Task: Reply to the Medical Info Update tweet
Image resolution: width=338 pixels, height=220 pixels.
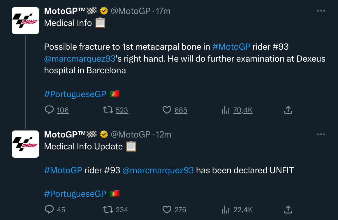Action: click(x=49, y=210)
